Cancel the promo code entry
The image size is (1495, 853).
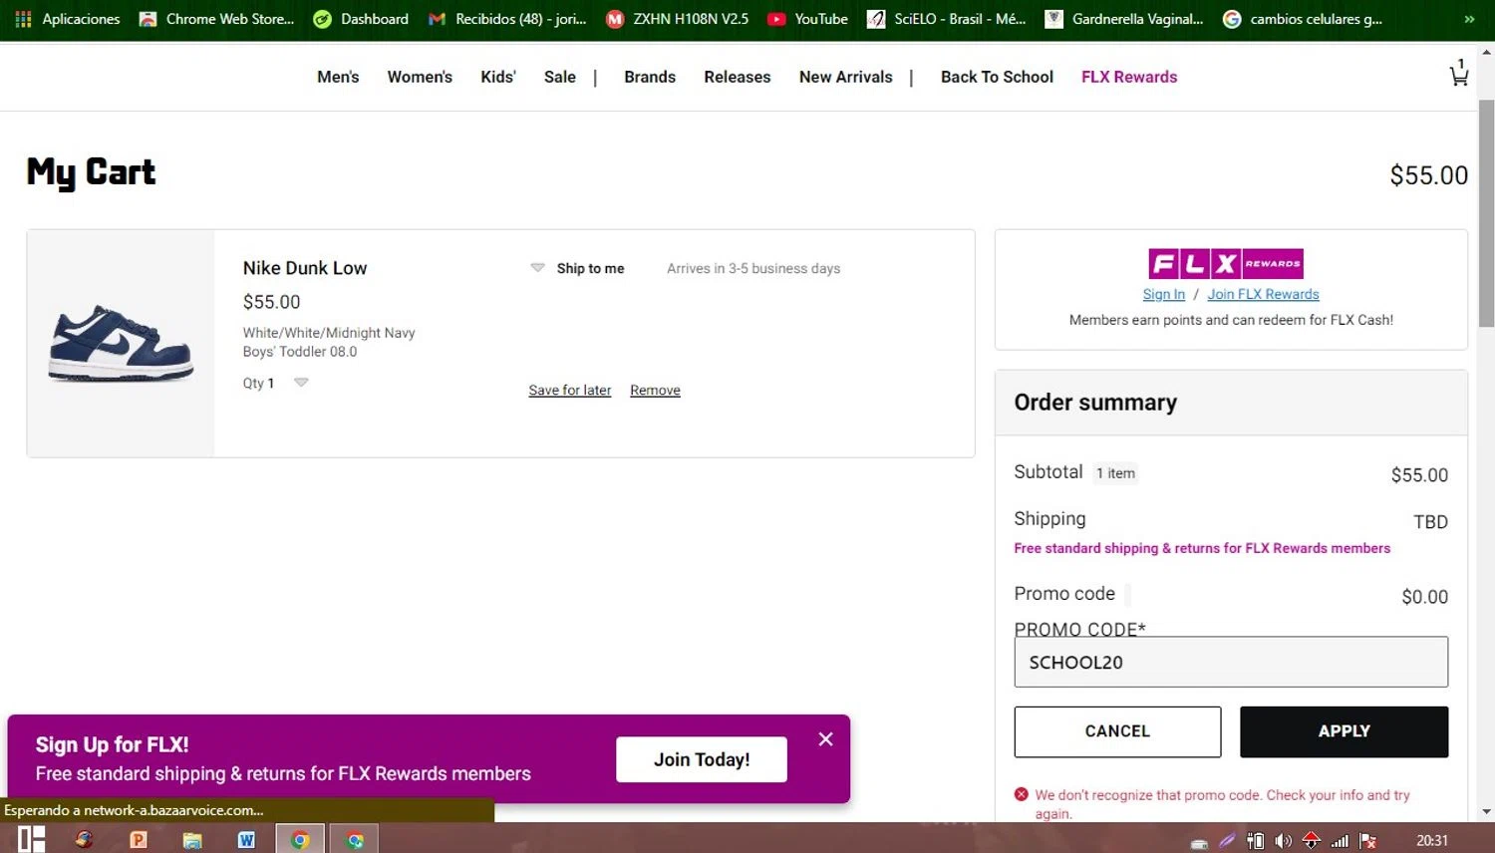1117,731
